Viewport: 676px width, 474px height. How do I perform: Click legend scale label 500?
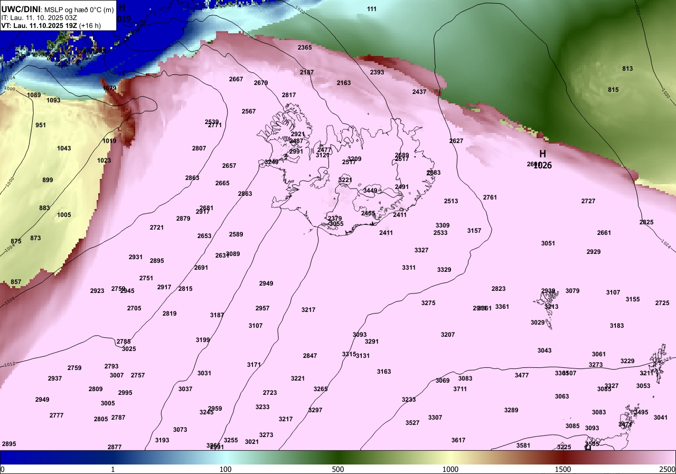(338, 469)
